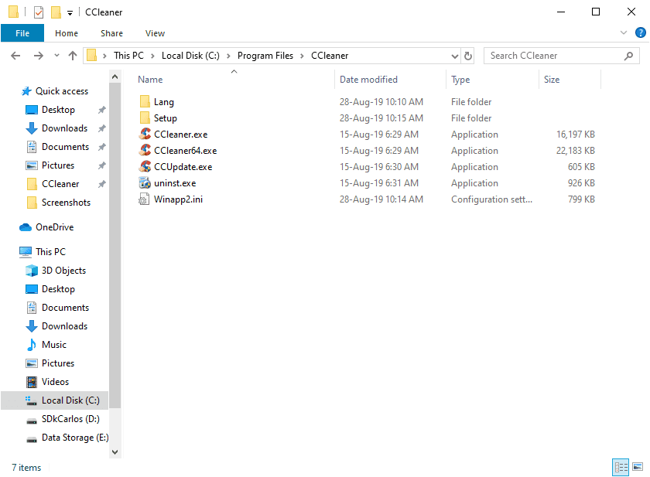Expand chevron after Local Disk (C:) breadcrumb
The width and height of the screenshot is (650, 477).
[228, 56]
